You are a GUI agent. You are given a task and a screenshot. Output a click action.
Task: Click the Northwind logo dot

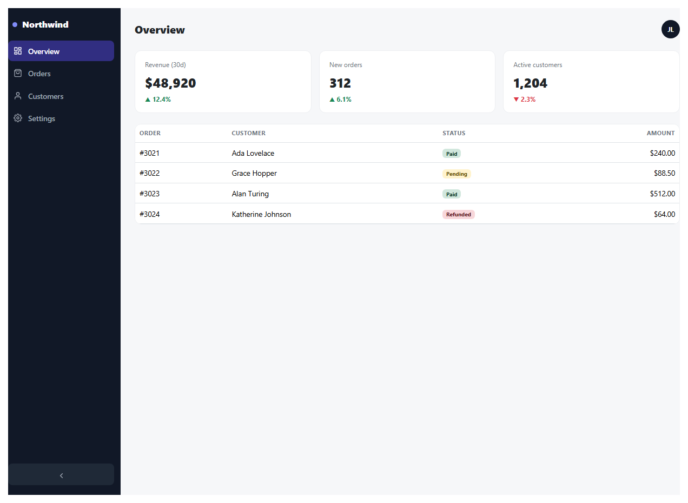click(15, 24)
